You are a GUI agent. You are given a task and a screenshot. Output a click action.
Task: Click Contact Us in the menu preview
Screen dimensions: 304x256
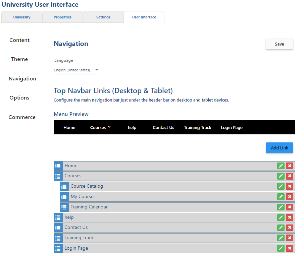pyautogui.click(x=163, y=127)
